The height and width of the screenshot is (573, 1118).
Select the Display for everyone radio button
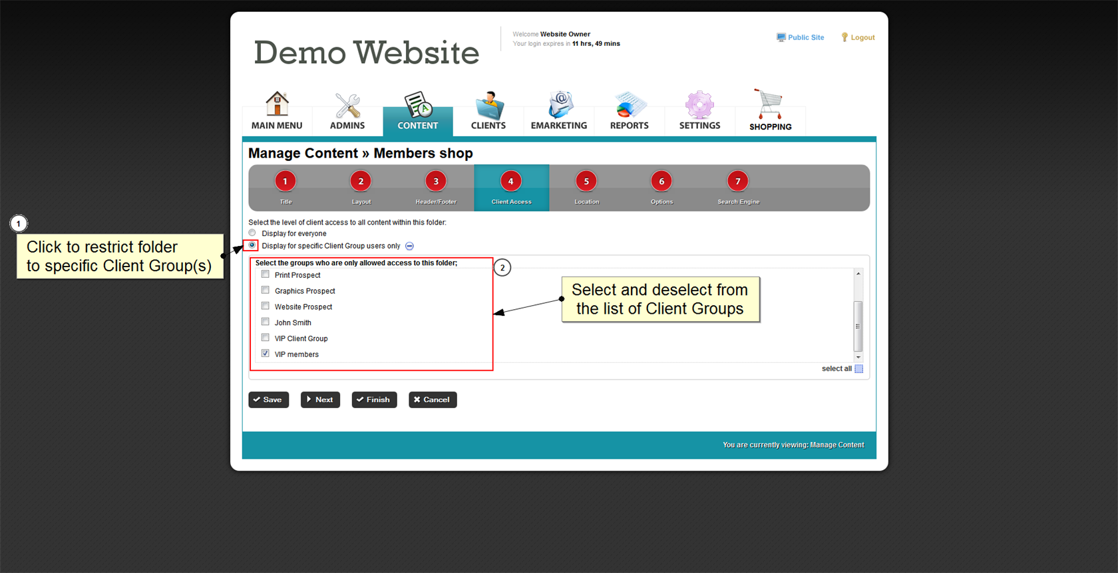click(x=252, y=233)
